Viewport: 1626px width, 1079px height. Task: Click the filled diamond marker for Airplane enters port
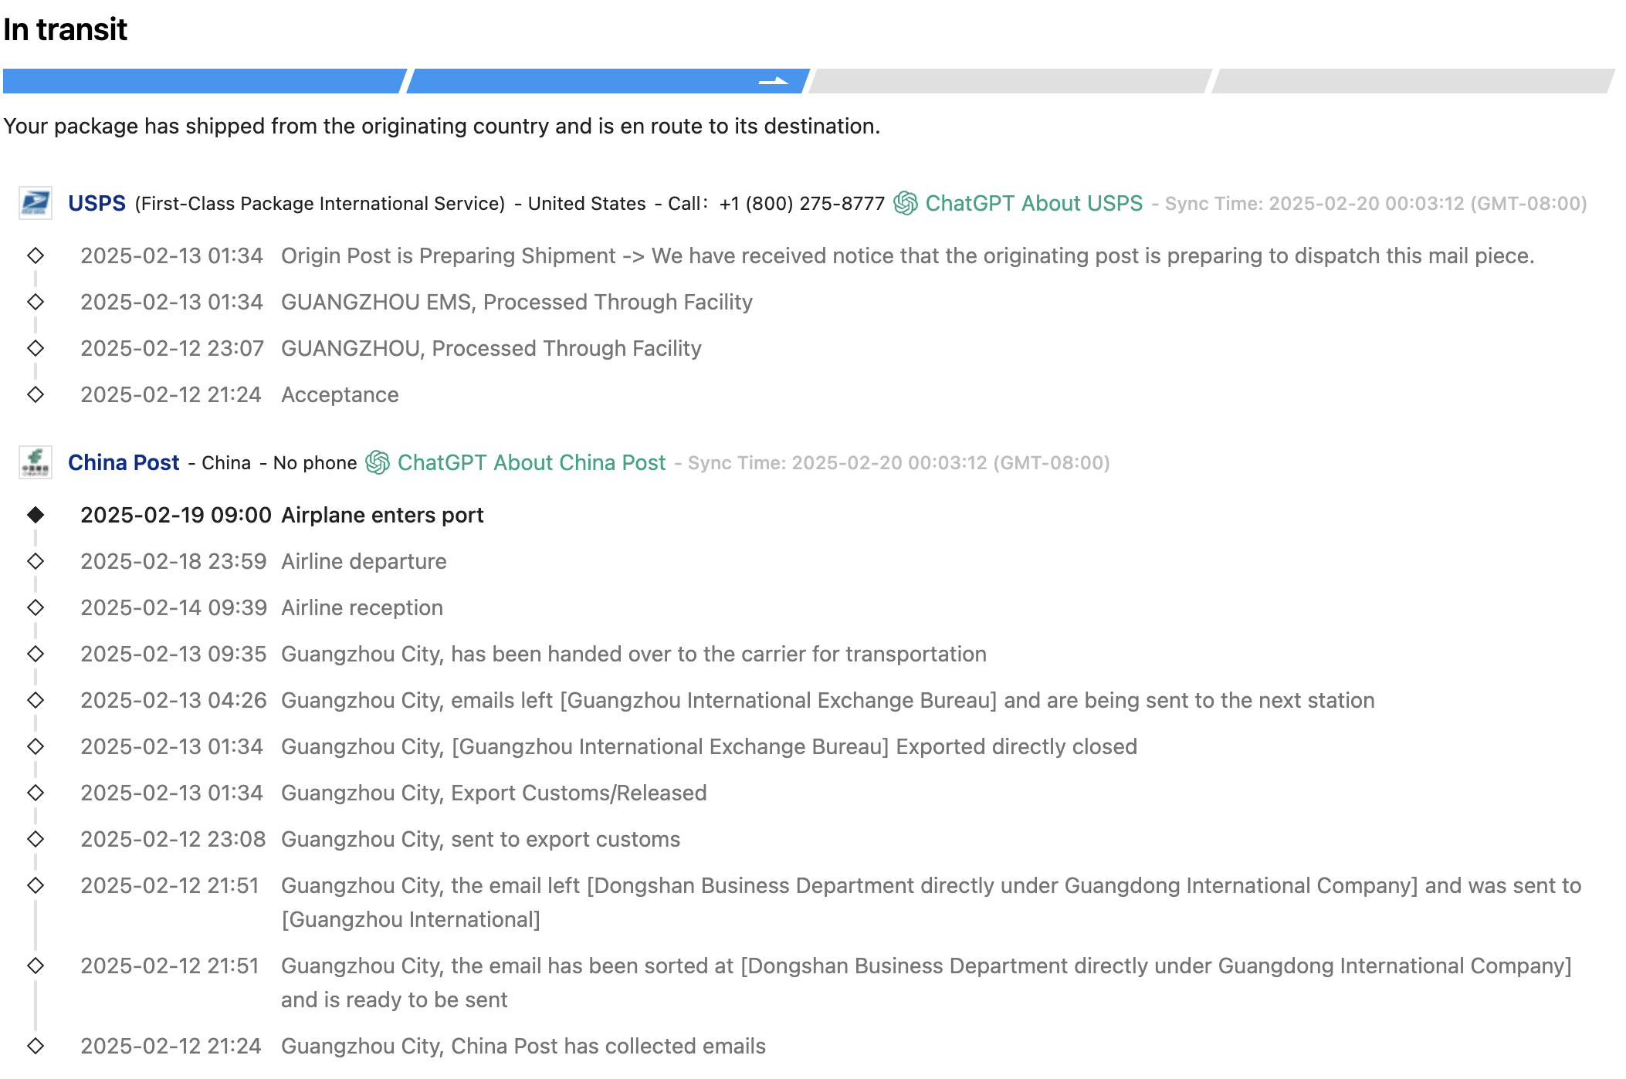[x=36, y=515]
